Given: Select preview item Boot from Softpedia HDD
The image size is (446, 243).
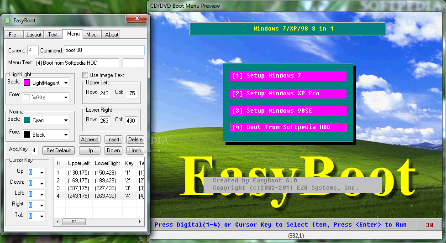Looking at the screenshot, I should (288, 127).
